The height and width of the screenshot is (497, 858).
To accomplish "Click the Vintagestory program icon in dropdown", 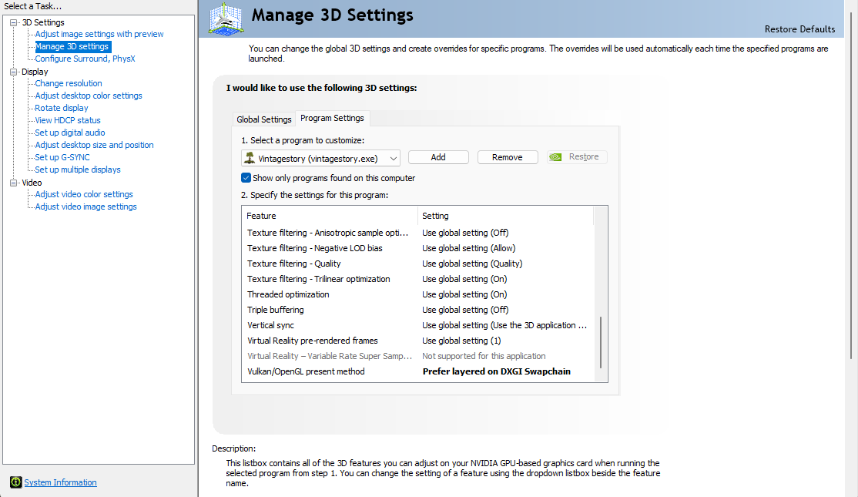I will point(250,157).
